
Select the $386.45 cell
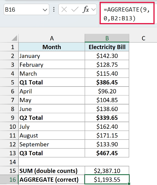pyautogui.click(x=107, y=82)
